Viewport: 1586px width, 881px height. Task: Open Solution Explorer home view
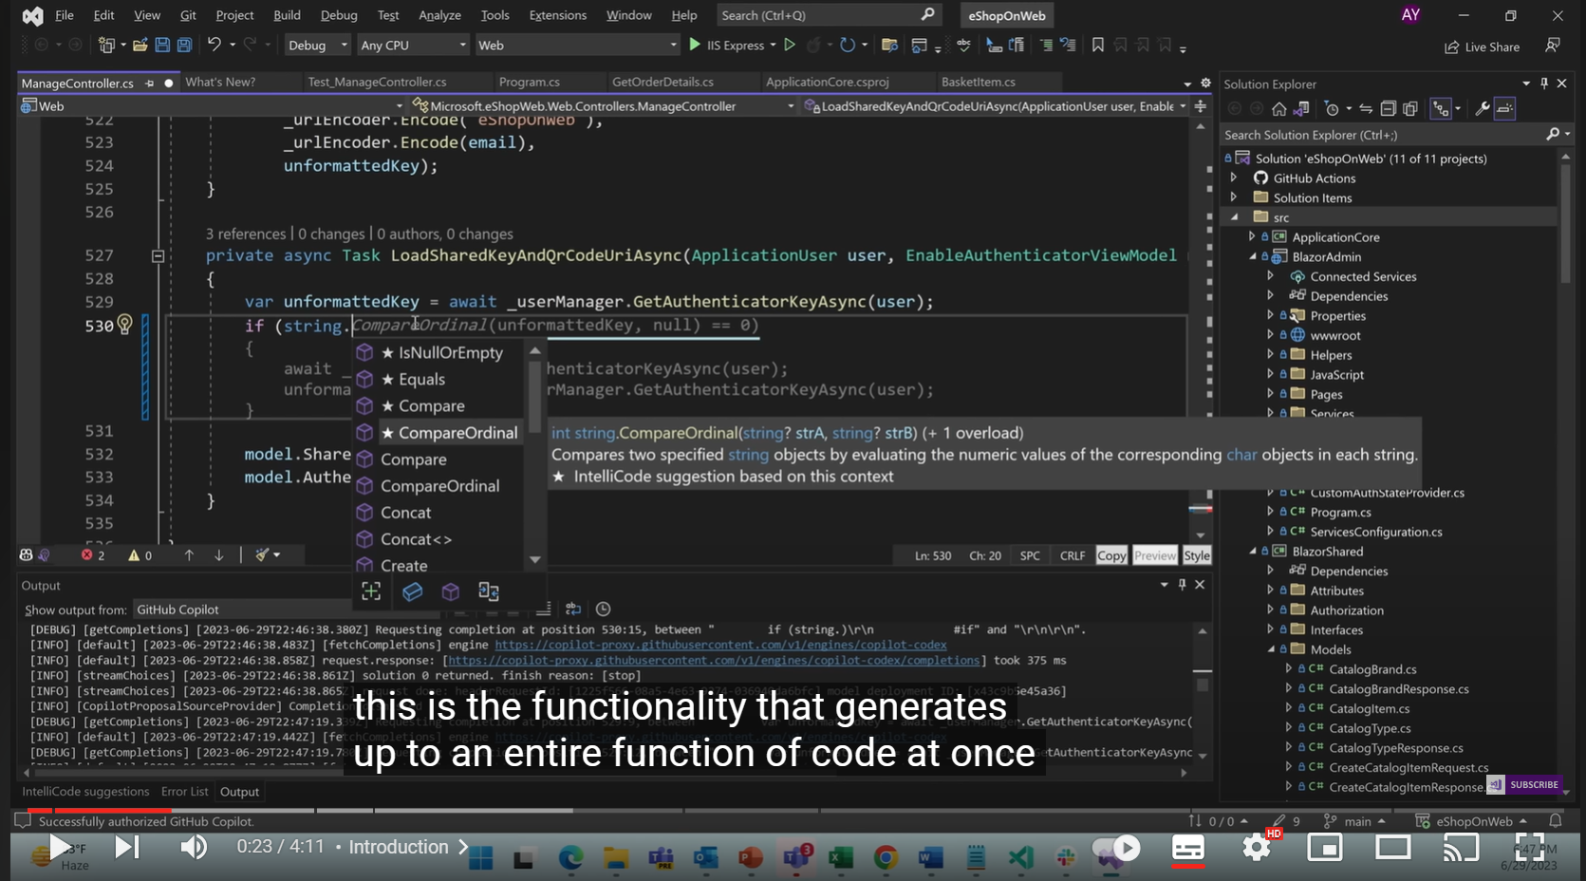click(1278, 108)
